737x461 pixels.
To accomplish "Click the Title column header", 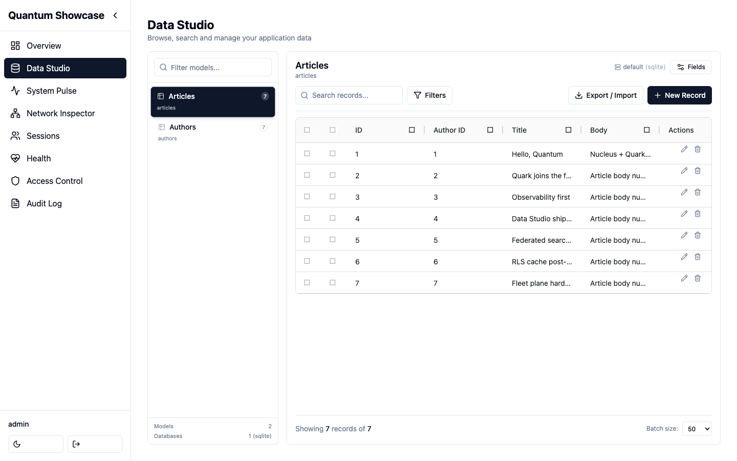I will click(x=519, y=130).
